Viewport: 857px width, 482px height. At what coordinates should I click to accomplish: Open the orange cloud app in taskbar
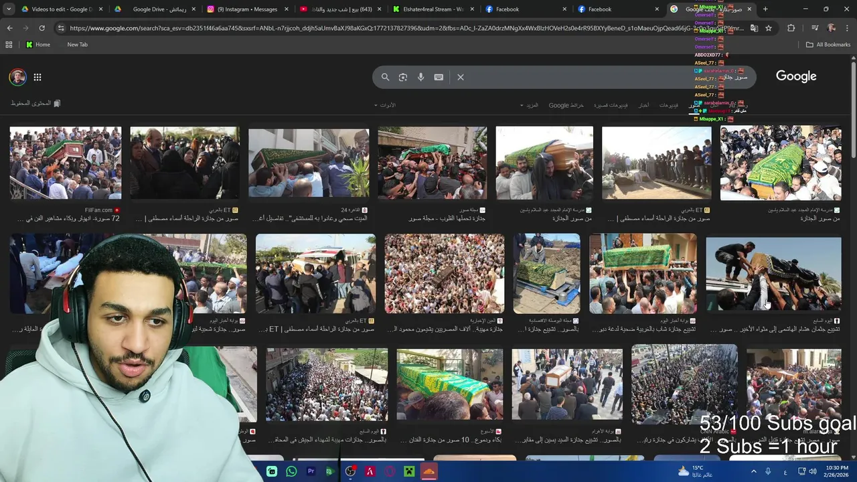(x=429, y=471)
